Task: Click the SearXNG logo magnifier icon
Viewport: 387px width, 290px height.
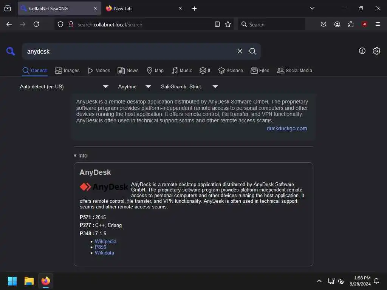Action: pyautogui.click(x=11, y=51)
